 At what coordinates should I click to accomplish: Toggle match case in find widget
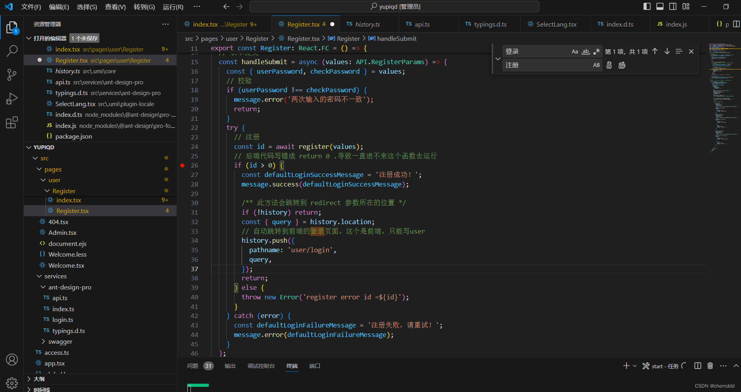(575, 51)
